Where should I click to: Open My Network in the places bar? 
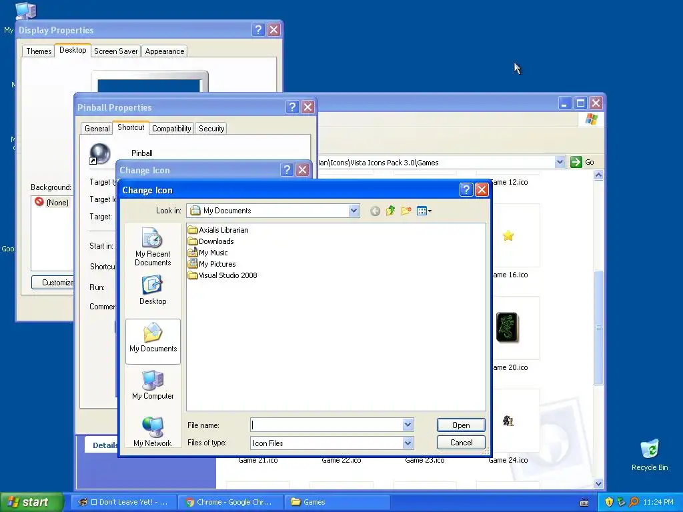153,431
